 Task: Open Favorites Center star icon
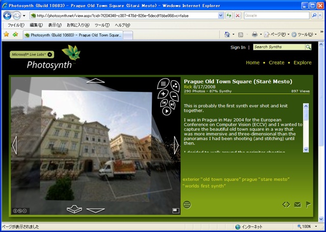pyautogui.click(x=7, y=35)
